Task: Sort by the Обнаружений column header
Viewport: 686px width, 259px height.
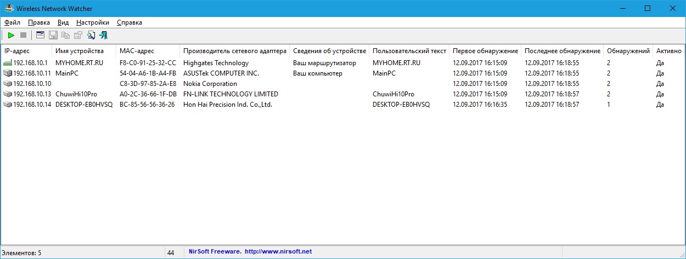Action: (628, 51)
